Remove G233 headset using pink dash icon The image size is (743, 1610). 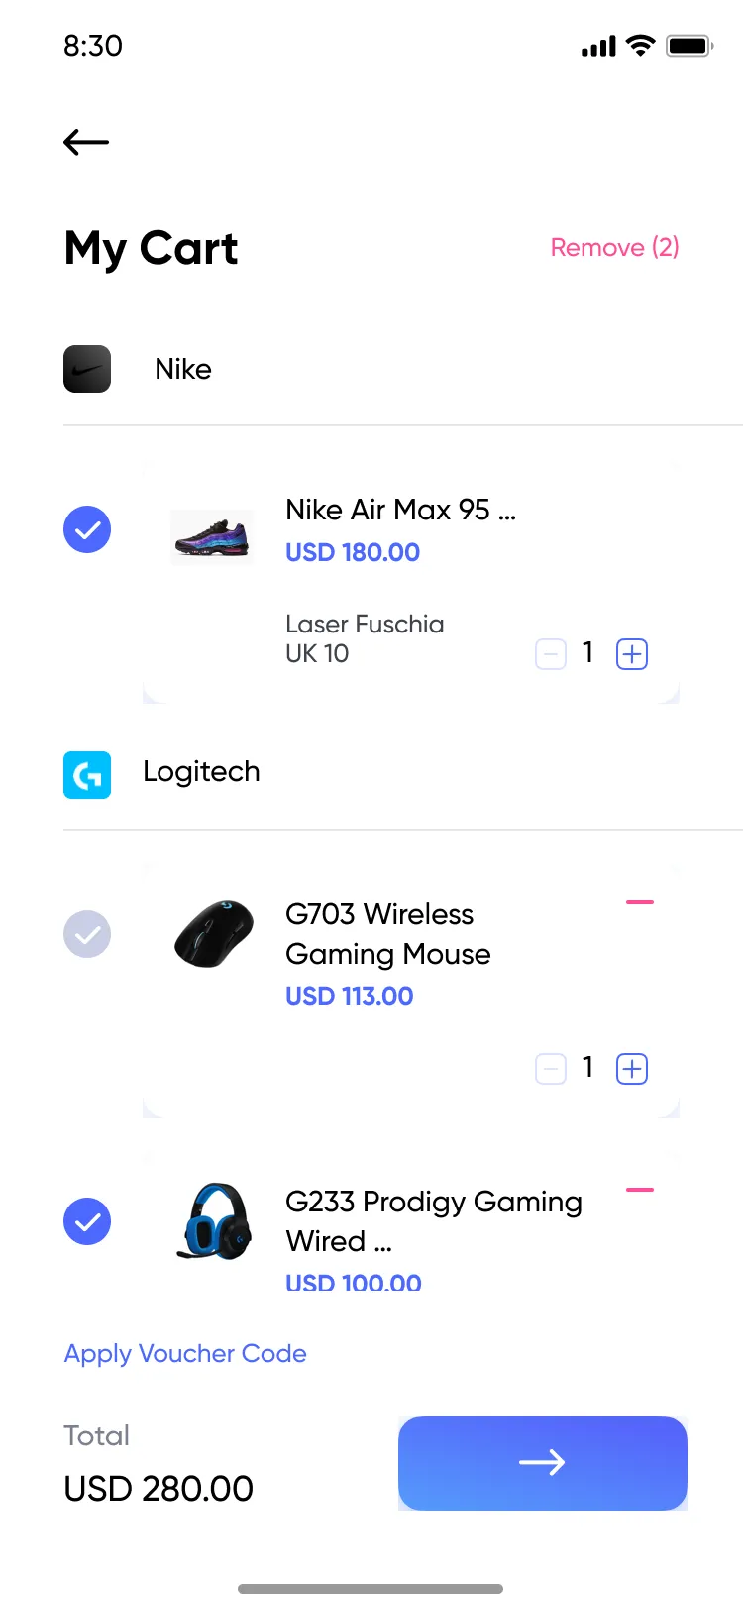640,1189
